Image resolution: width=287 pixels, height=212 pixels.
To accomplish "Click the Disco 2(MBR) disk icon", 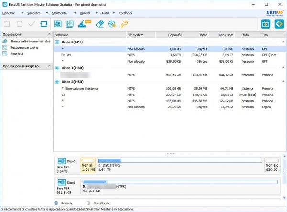I will click(x=57, y=82).
